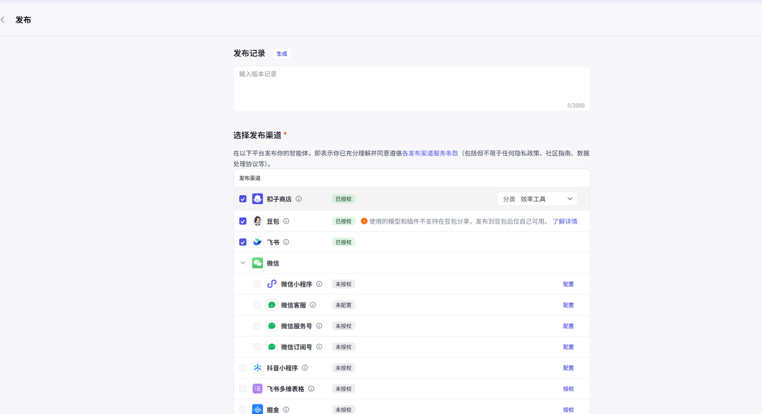Open info tooltip next to 飞书
The height and width of the screenshot is (414, 762).
[x=286, y=242]
